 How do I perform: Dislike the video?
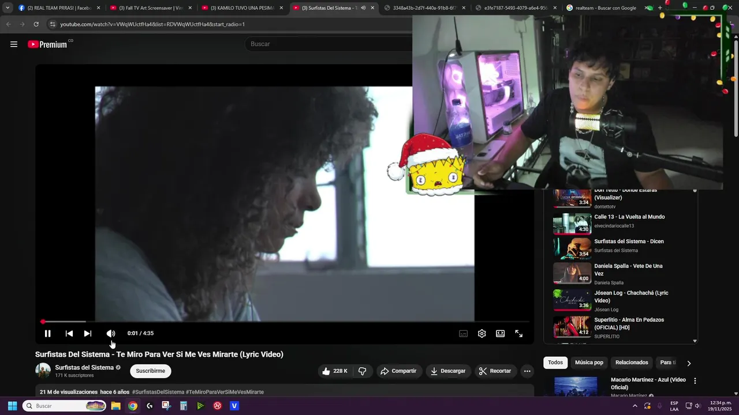tap(363, 371)
